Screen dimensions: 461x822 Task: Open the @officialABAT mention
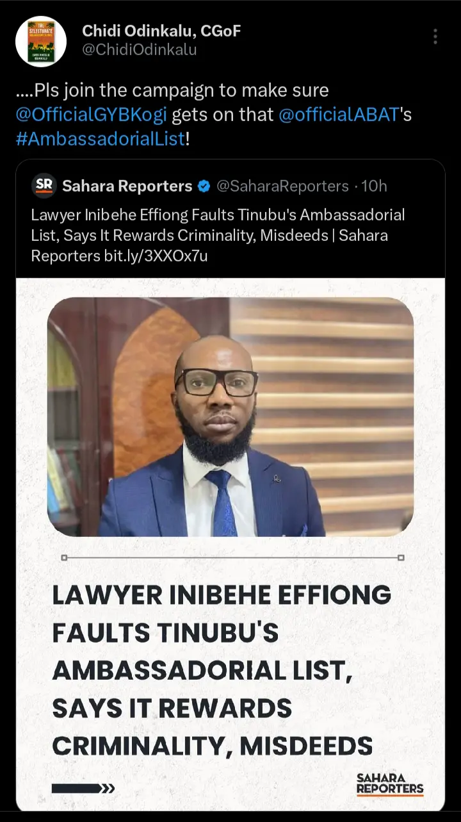tap(339, 115)
